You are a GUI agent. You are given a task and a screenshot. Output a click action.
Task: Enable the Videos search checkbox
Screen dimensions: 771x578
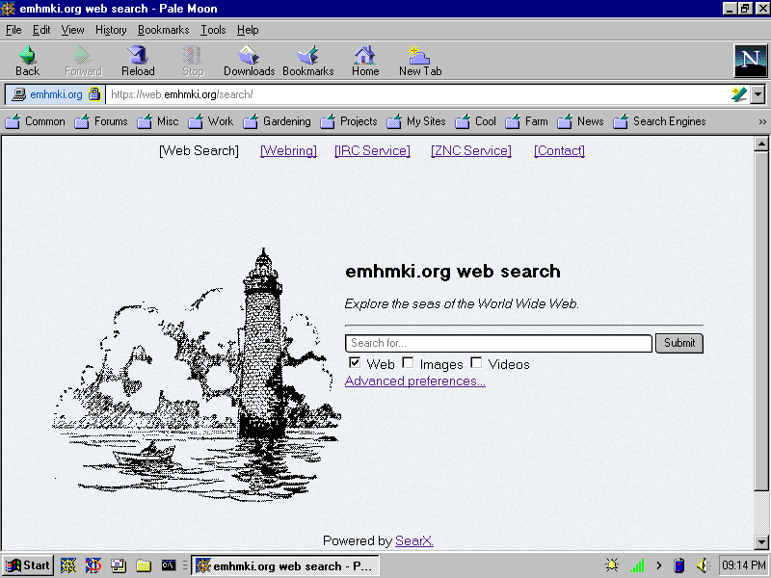click(x=476, y=363)
